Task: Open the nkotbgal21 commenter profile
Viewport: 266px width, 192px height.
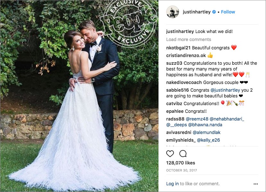Action: (x=178, y=48)
